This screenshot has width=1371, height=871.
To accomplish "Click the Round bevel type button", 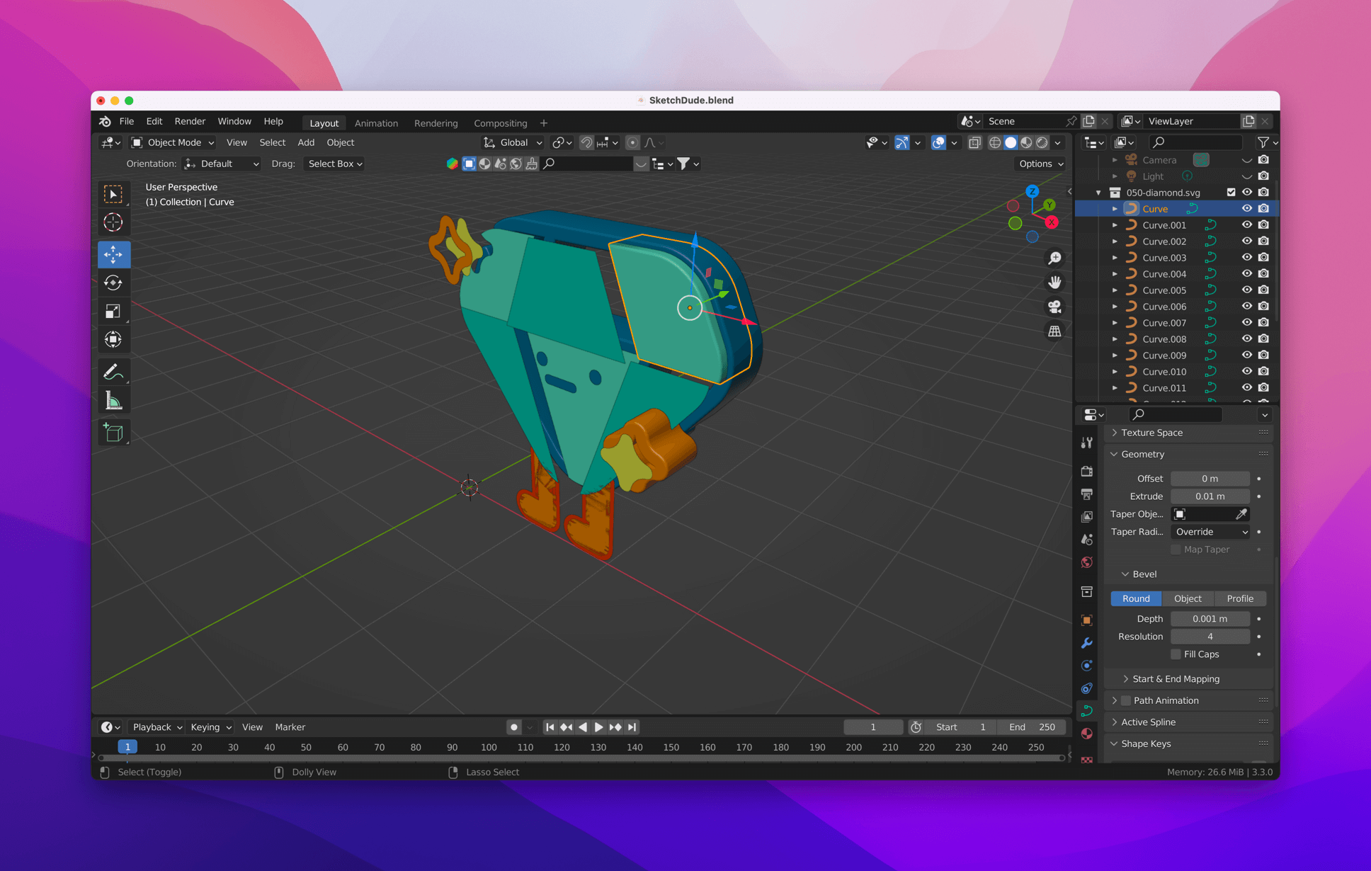I will point(1136,598).
